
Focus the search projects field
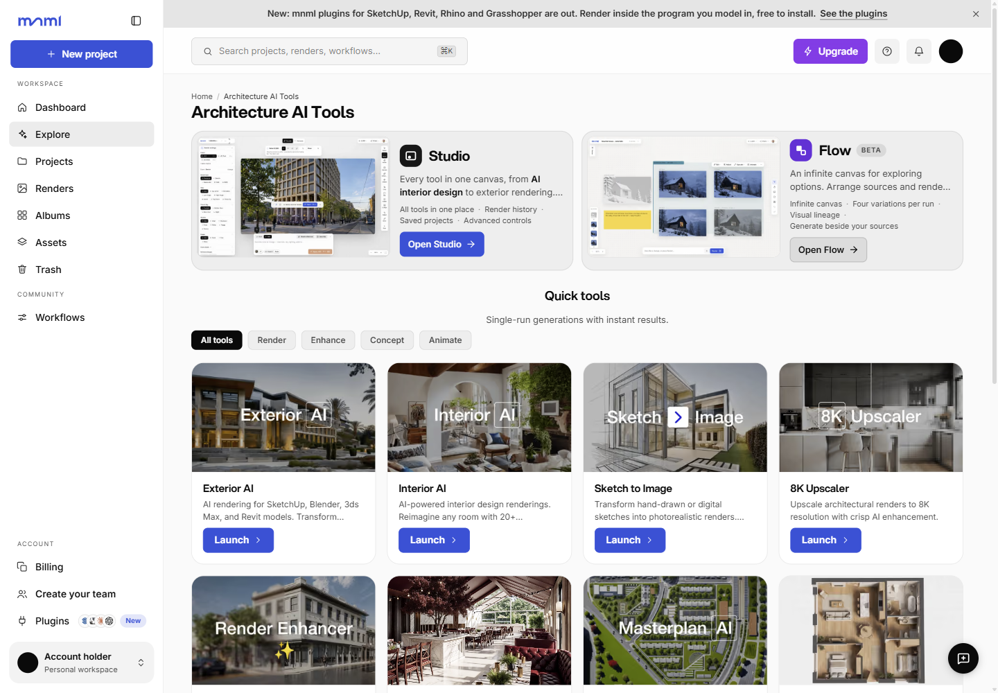[x=329, y=51]
